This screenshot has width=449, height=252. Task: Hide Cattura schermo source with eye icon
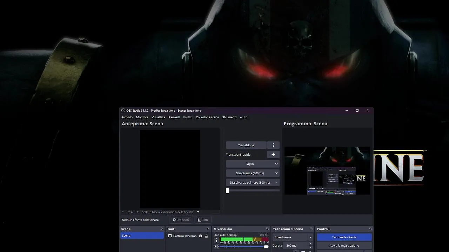pyautogui.click(x=200, y=236)
